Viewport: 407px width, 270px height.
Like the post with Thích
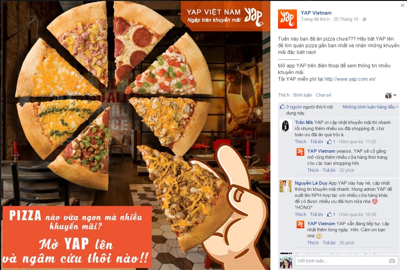[x=284, y=95]
